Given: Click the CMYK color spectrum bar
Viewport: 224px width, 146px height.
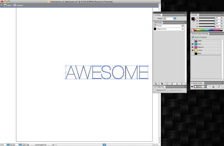Looking at the screenshot, I should (x=207, y=30).
